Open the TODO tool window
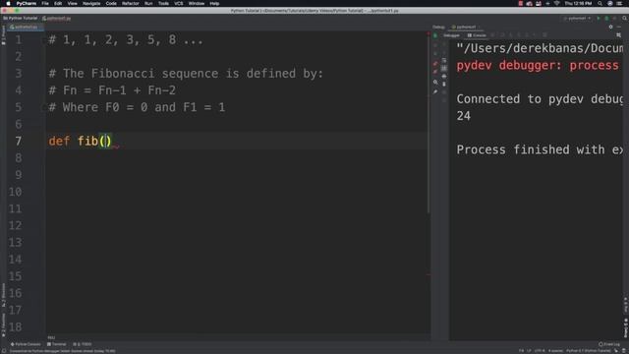629x354 pixels. [83, 344]
